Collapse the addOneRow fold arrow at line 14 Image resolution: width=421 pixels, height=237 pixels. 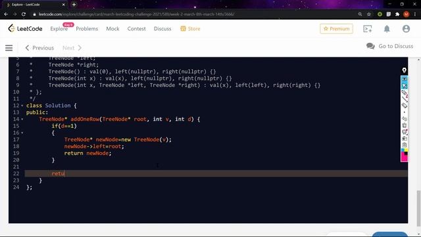tap(22, 119)
